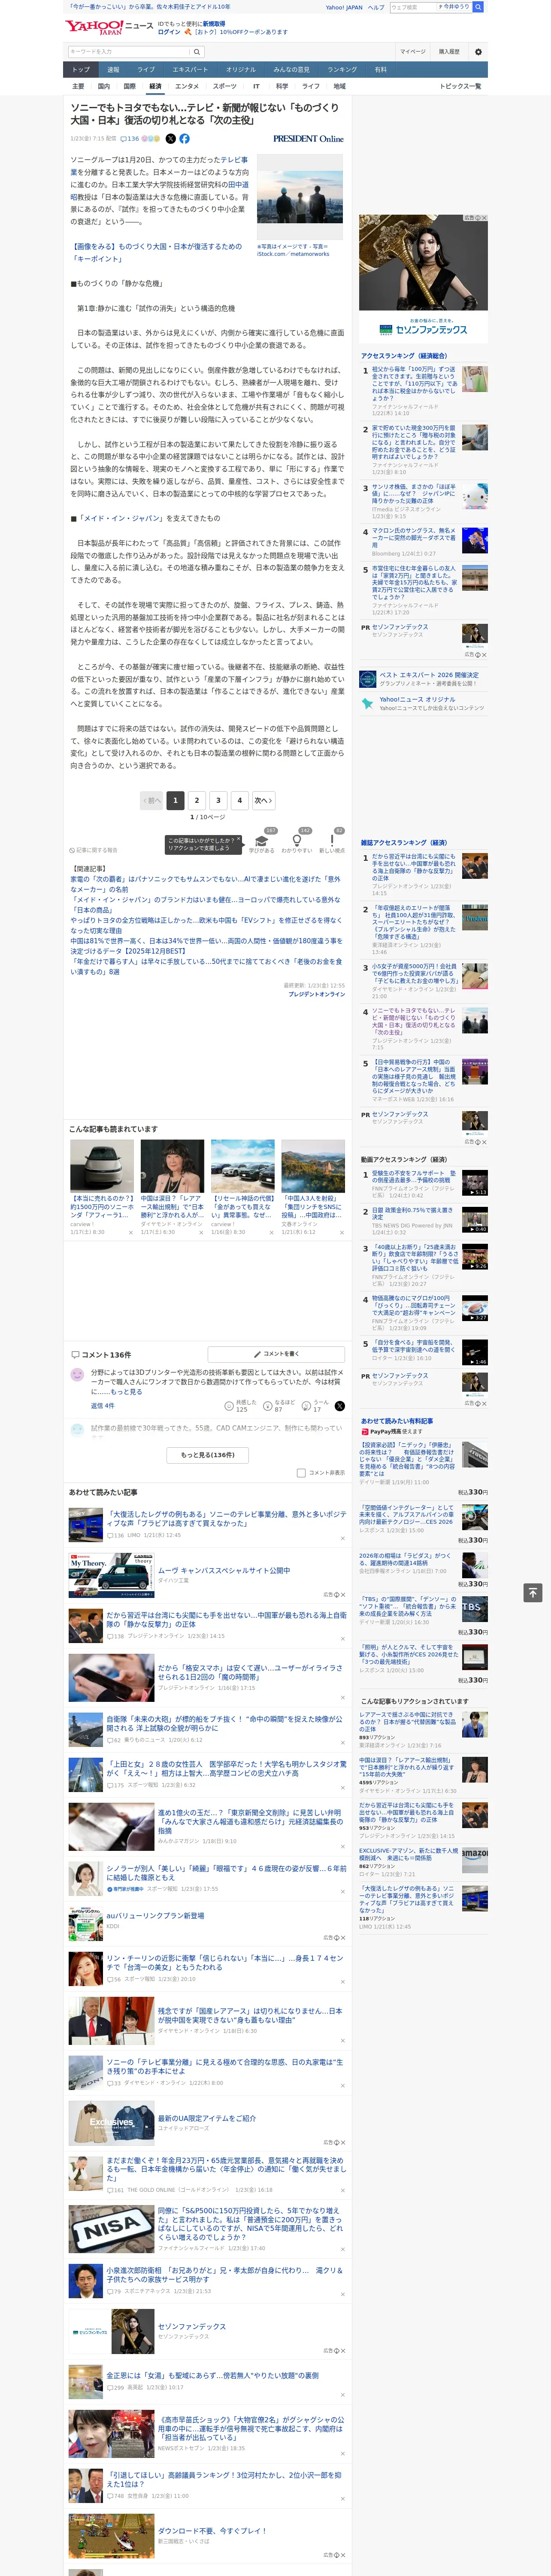This screenshot has width=551, height=2576.
Task: Click the magnifier icon beside the keyword field
Action: pyautogui.click(x=197, y=51)
